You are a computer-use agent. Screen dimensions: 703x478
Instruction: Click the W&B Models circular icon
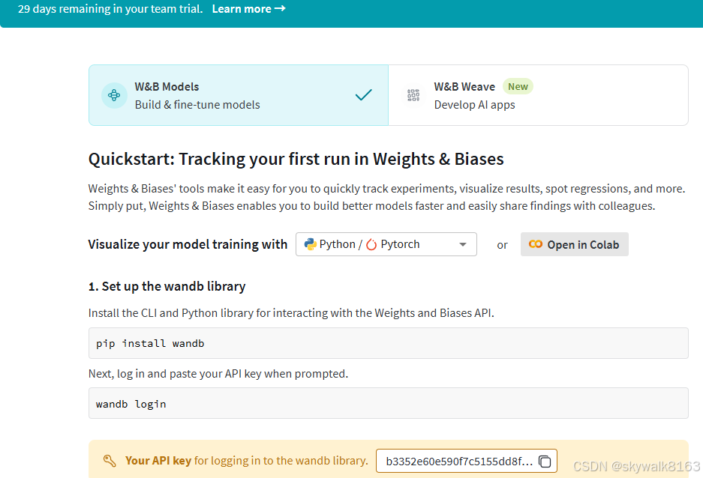(x=114, y=95)
